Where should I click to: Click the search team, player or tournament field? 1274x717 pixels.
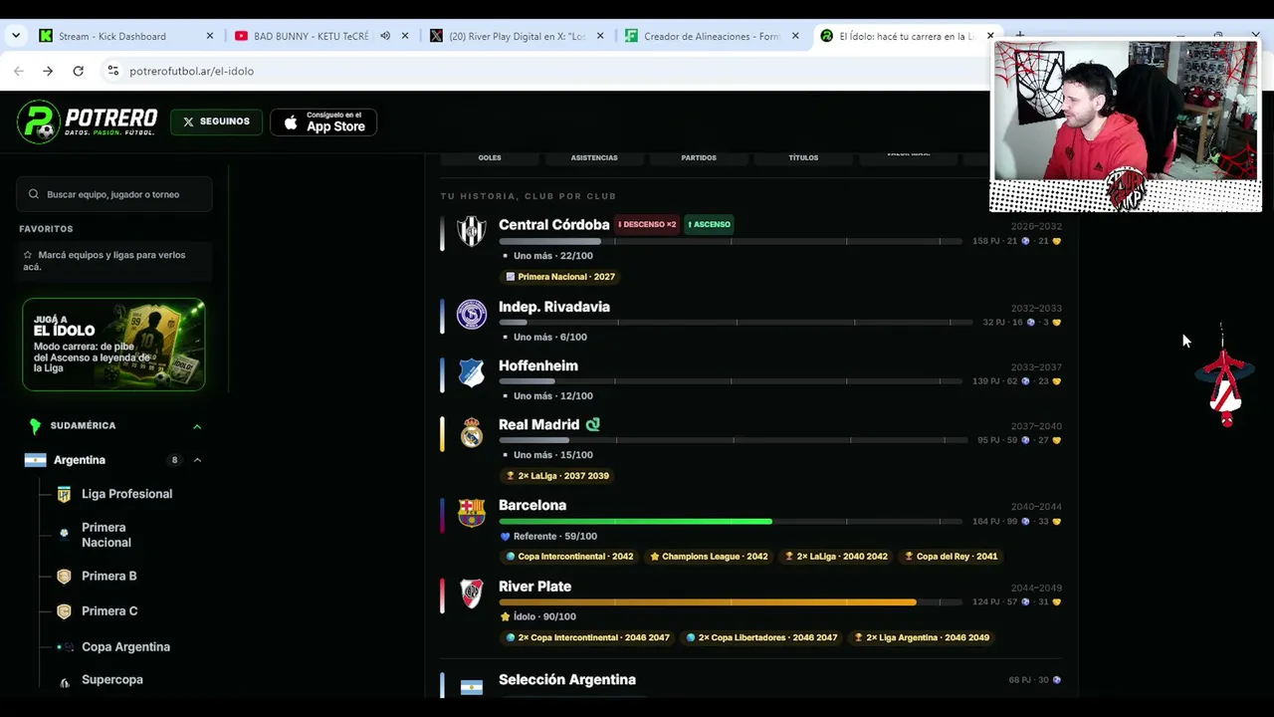coord(114,194)
